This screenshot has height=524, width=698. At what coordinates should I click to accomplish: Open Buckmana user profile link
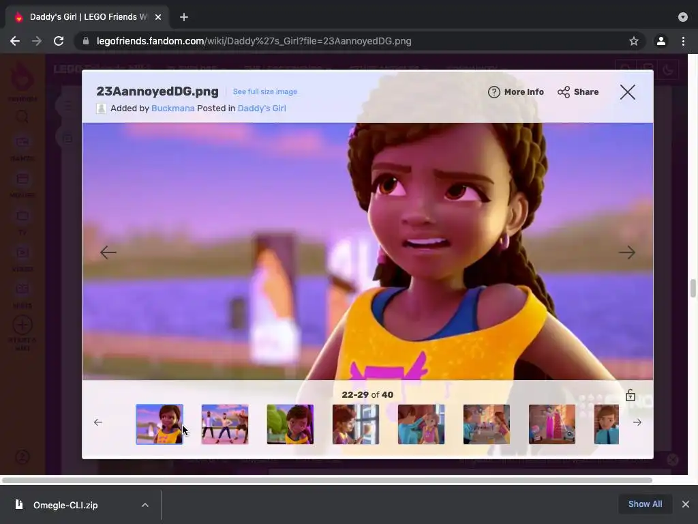click(172, 108)
